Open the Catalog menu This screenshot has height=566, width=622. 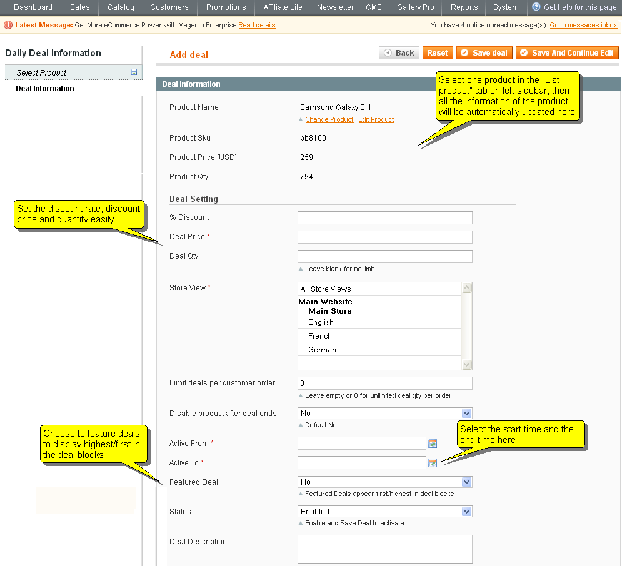pyautogui.click(x=120, y=8)
